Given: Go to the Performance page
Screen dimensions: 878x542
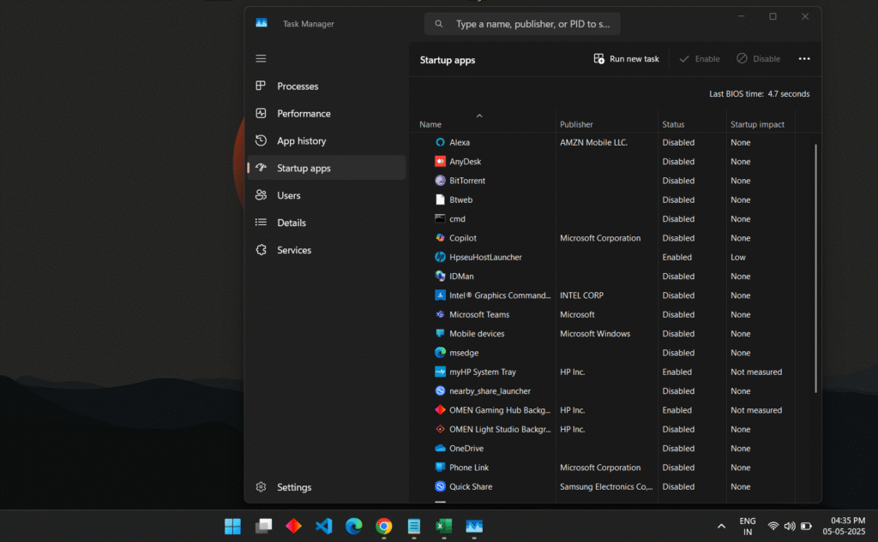Looking at the screenshot, I should (x=327, y=114).
